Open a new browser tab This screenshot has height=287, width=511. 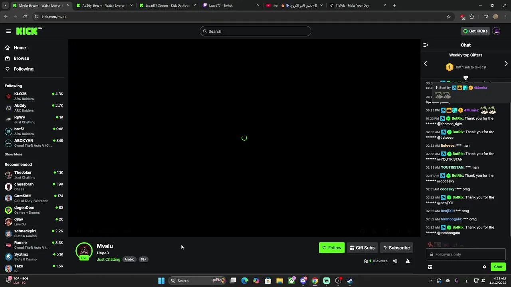(394, 6)
